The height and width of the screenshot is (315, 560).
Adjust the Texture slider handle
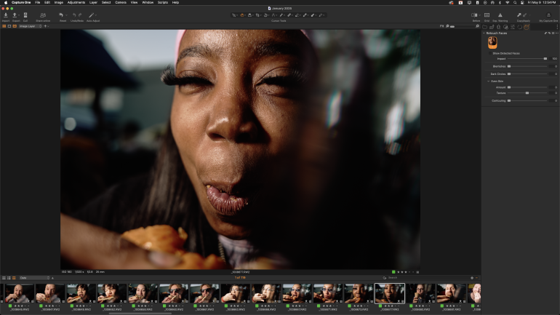coord(527,93)
